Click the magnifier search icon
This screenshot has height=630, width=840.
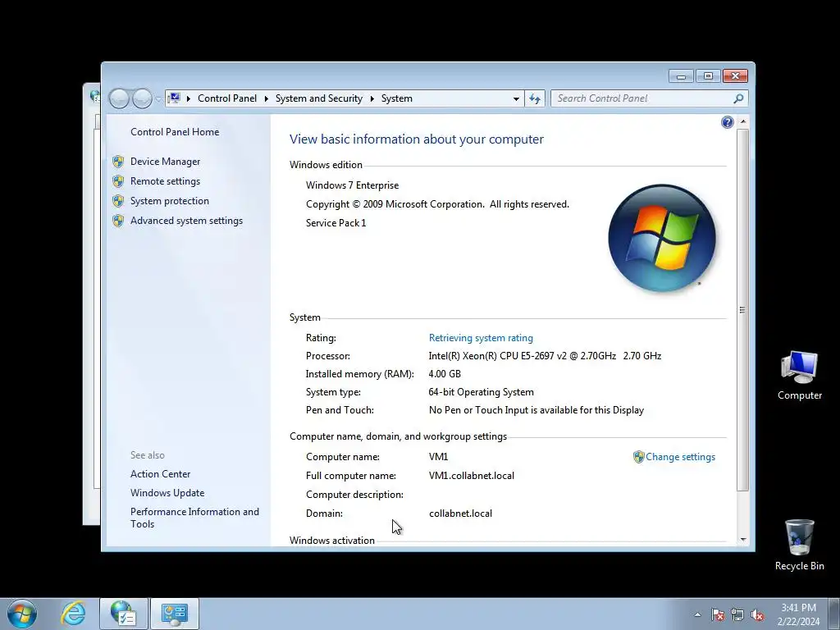click(x=738, y=98)
